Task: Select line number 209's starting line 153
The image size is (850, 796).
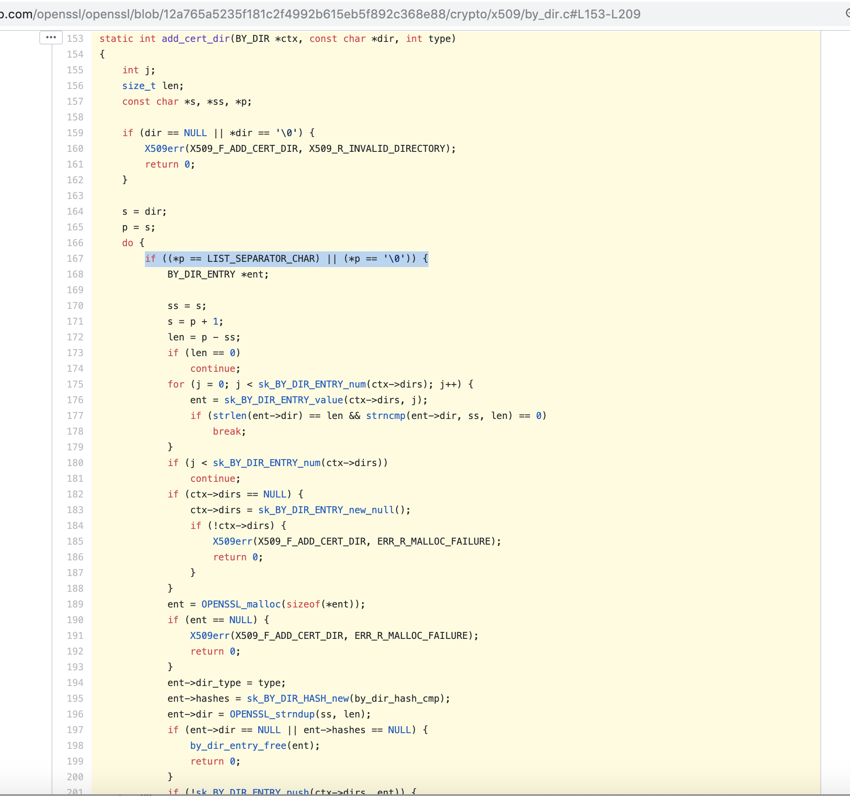Action: pos(75,38)
